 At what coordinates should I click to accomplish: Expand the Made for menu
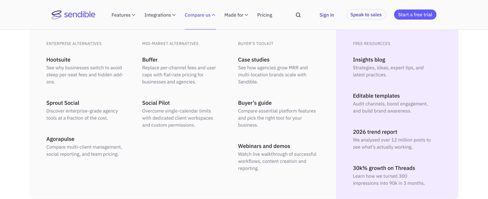tap(236, 15)
